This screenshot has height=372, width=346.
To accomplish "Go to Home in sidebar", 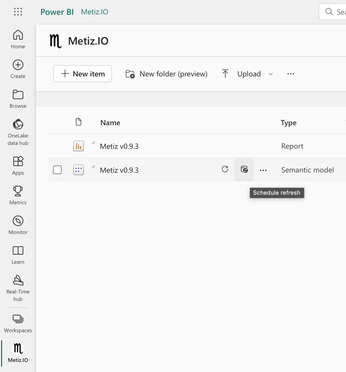I will pyautogui.click(x=18, y=39).
